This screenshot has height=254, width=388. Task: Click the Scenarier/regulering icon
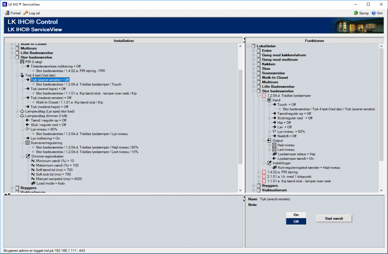coord(28,143)
